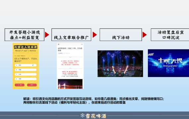Image resolution: width=189 pixels, height=119 pixels.
Task: Click the 生而无畏 blue poster image
Action: (x=168, y=63)
